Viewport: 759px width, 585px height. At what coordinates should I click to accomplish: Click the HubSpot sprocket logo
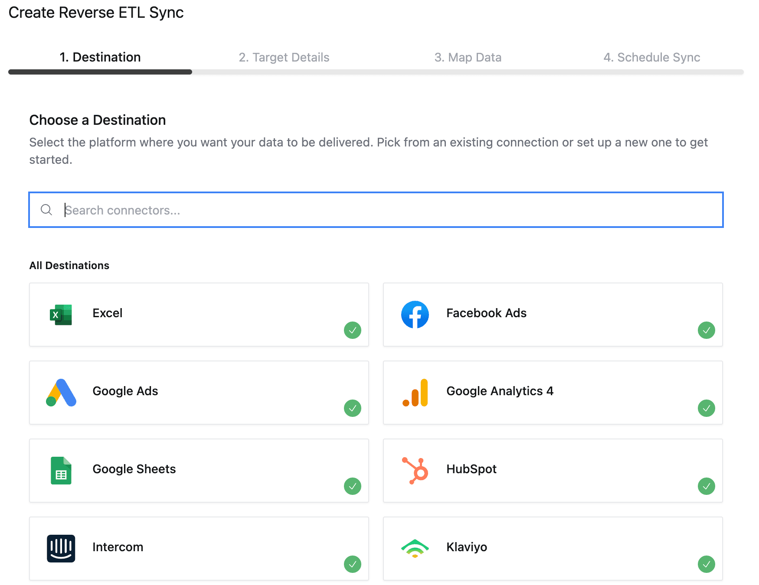(x=415, y=471)
